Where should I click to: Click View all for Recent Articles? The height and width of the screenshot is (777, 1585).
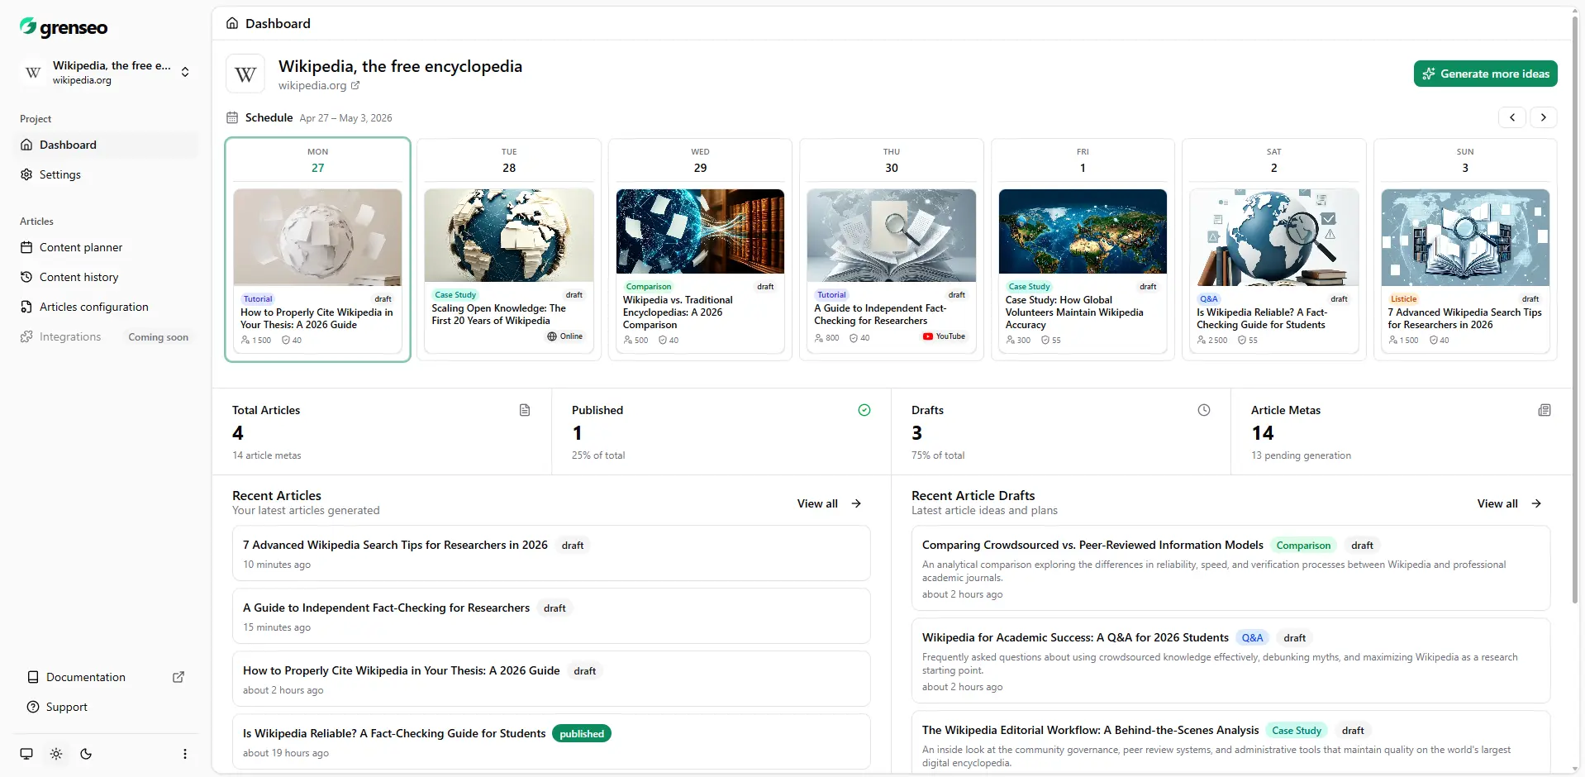[x=829, y=503]
